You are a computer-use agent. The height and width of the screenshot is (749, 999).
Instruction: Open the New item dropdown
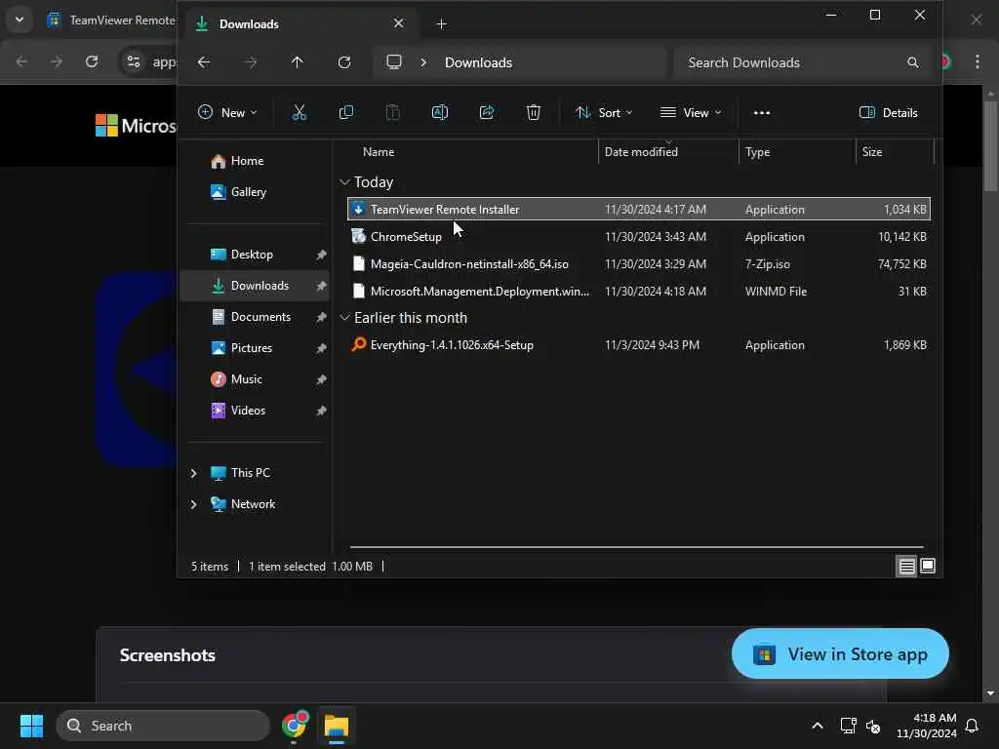coord(227,113)
